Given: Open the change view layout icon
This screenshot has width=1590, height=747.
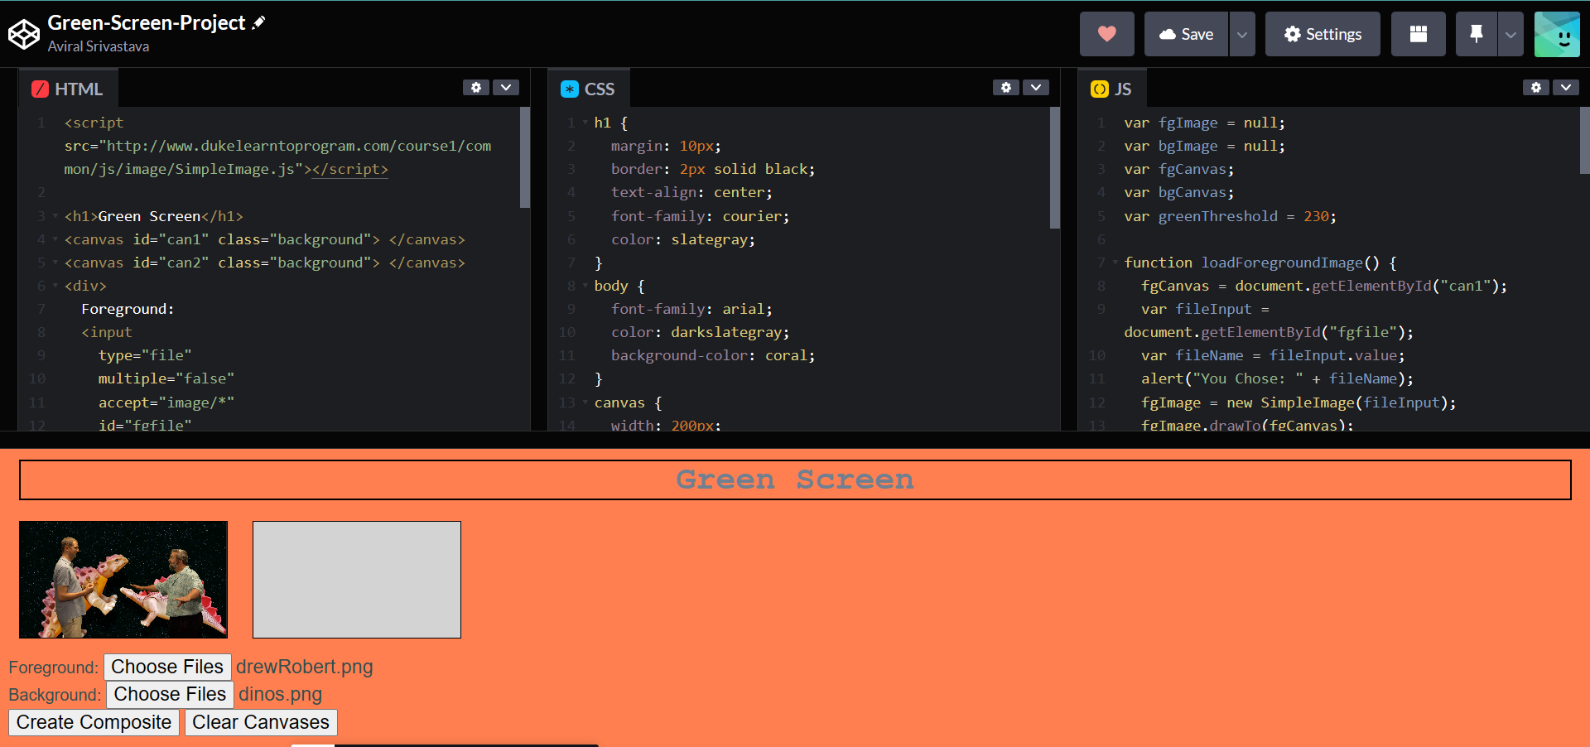Looking at the screenshot, I should tap(1418, 34).
